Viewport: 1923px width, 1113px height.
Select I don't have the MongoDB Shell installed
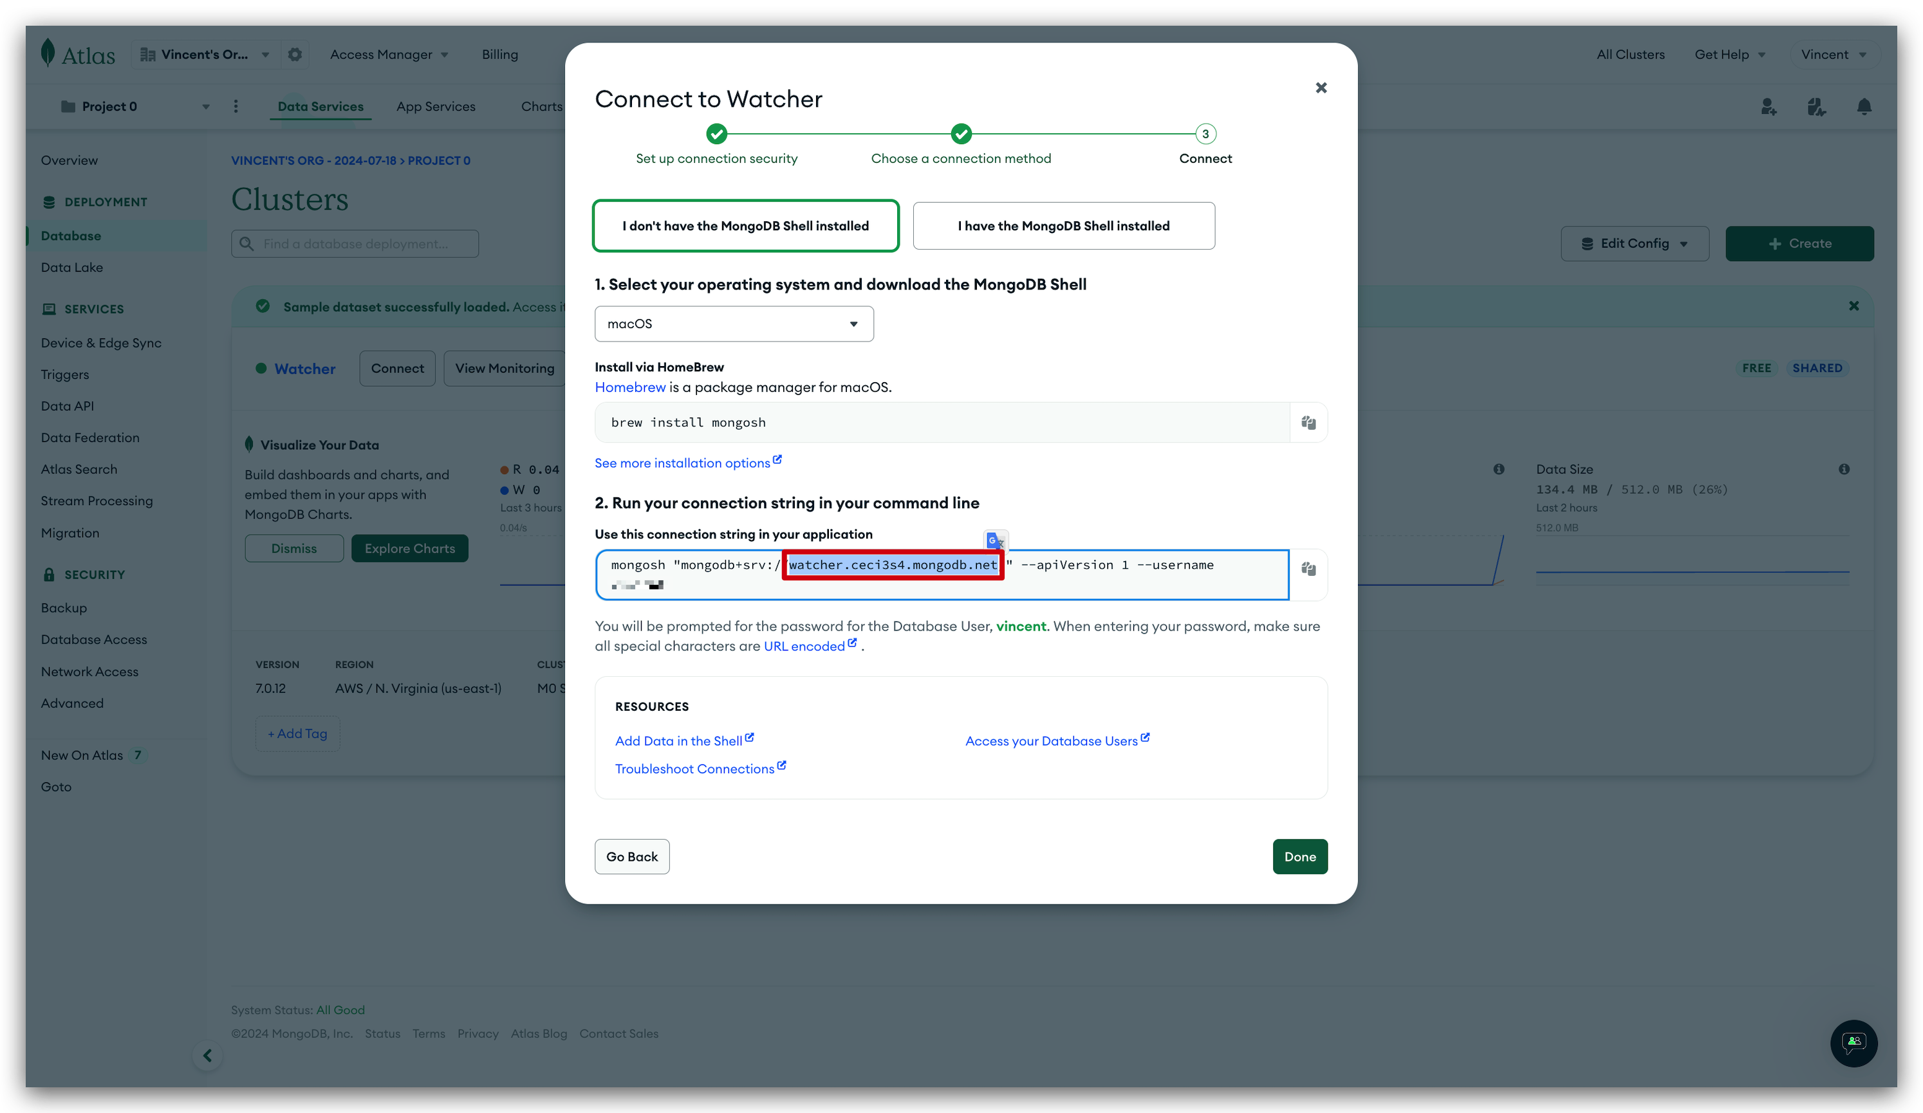pyautogui.click(x=745, y=226)
